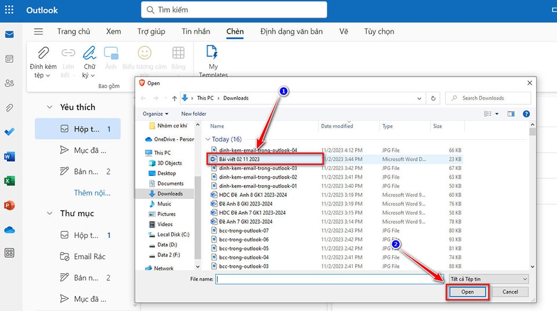
Task: Open More apps icon in sidebar
Action: click(10, 253)
